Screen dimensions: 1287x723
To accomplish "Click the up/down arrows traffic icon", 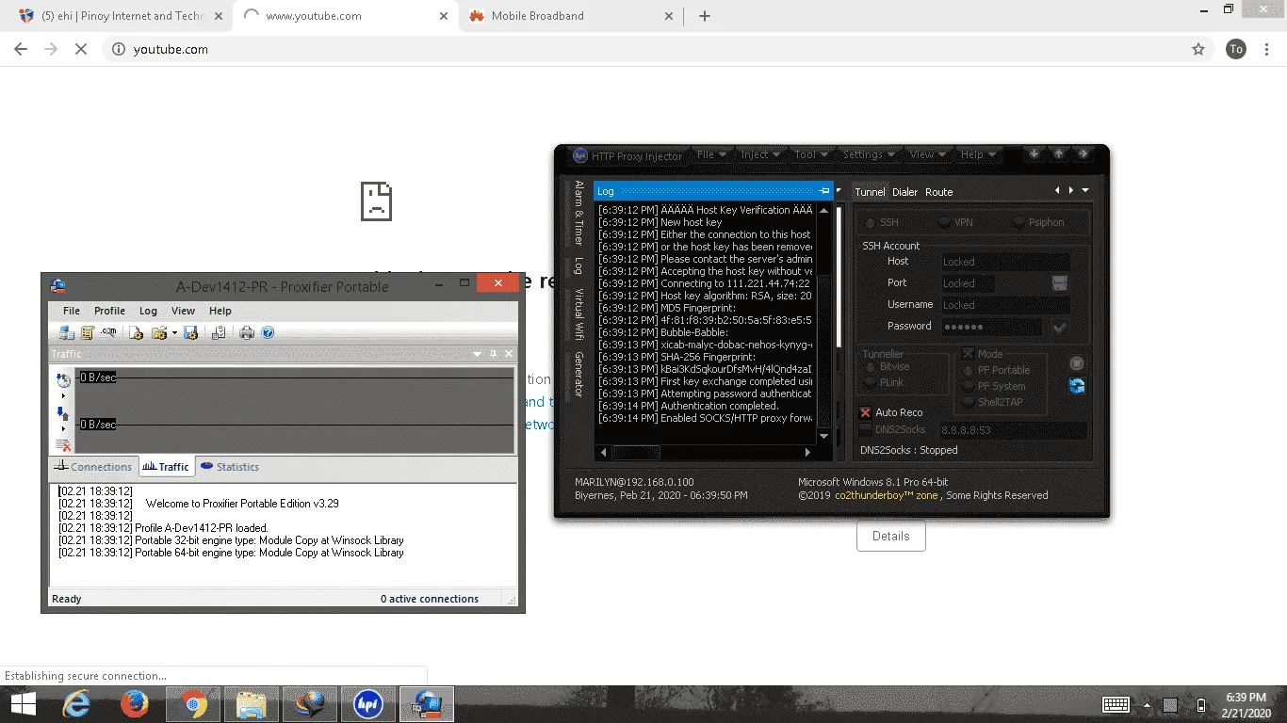I will [x=63, y=414].
